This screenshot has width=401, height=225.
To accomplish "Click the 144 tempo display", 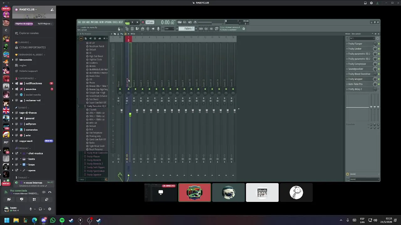I will pos(150,22).
